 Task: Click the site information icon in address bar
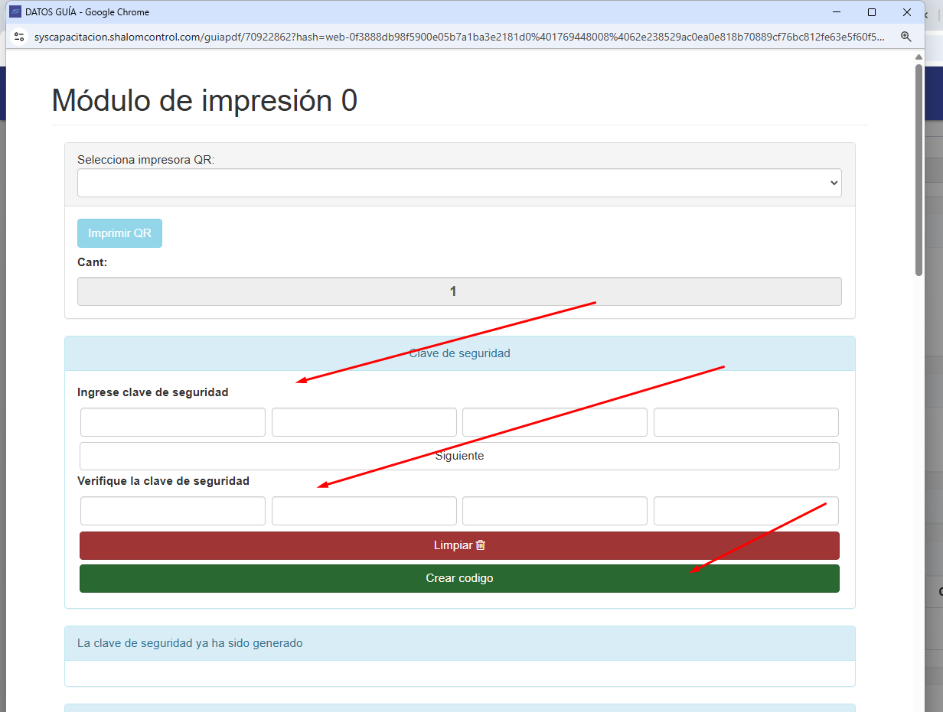pos(20,37)
